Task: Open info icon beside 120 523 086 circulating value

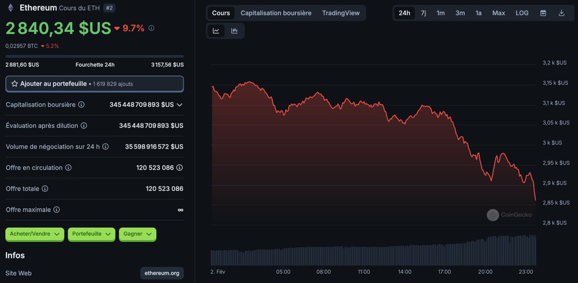Action: click(x=180, y=168)
